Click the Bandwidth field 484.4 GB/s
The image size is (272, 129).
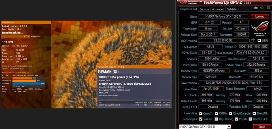click(256, 77)
